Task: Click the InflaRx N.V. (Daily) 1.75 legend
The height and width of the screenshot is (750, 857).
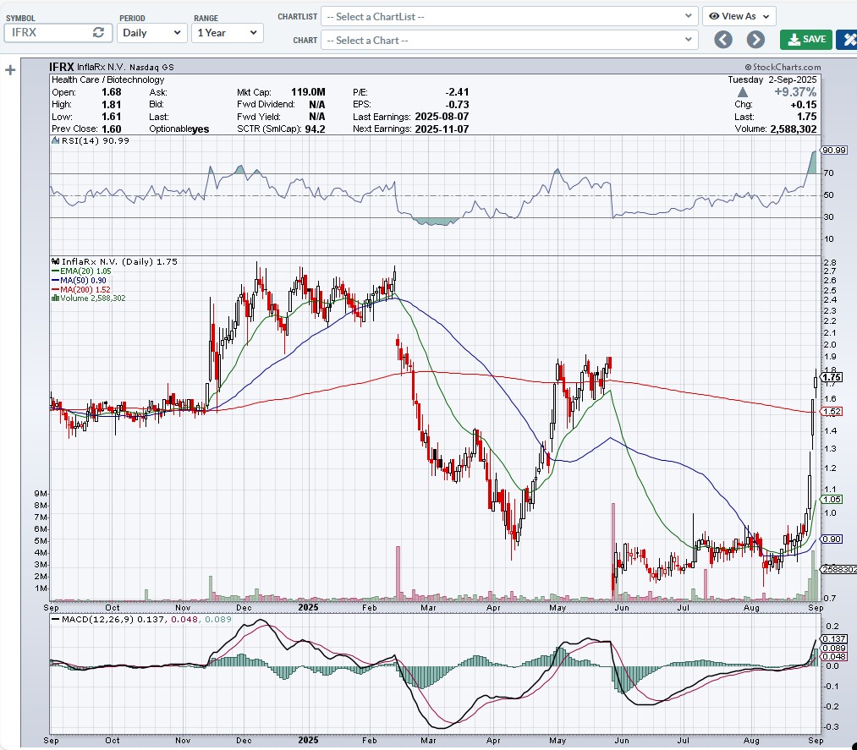Action: point(115,261)
